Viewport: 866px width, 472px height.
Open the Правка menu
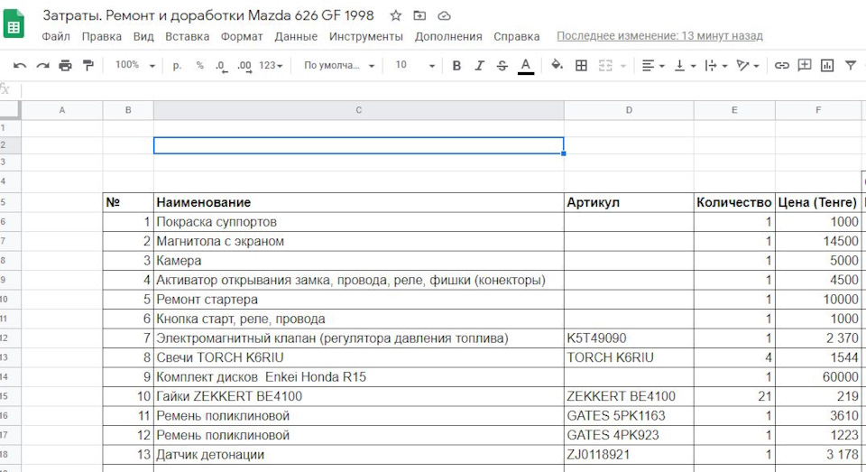102,36
